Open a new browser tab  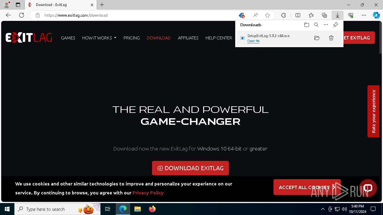click(x=102, y=5)
